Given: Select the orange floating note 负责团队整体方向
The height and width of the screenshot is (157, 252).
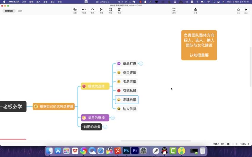Looking at the screenshot, I should [199, 45].
